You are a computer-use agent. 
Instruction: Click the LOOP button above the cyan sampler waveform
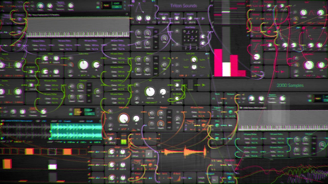click(x=89, y=110)
